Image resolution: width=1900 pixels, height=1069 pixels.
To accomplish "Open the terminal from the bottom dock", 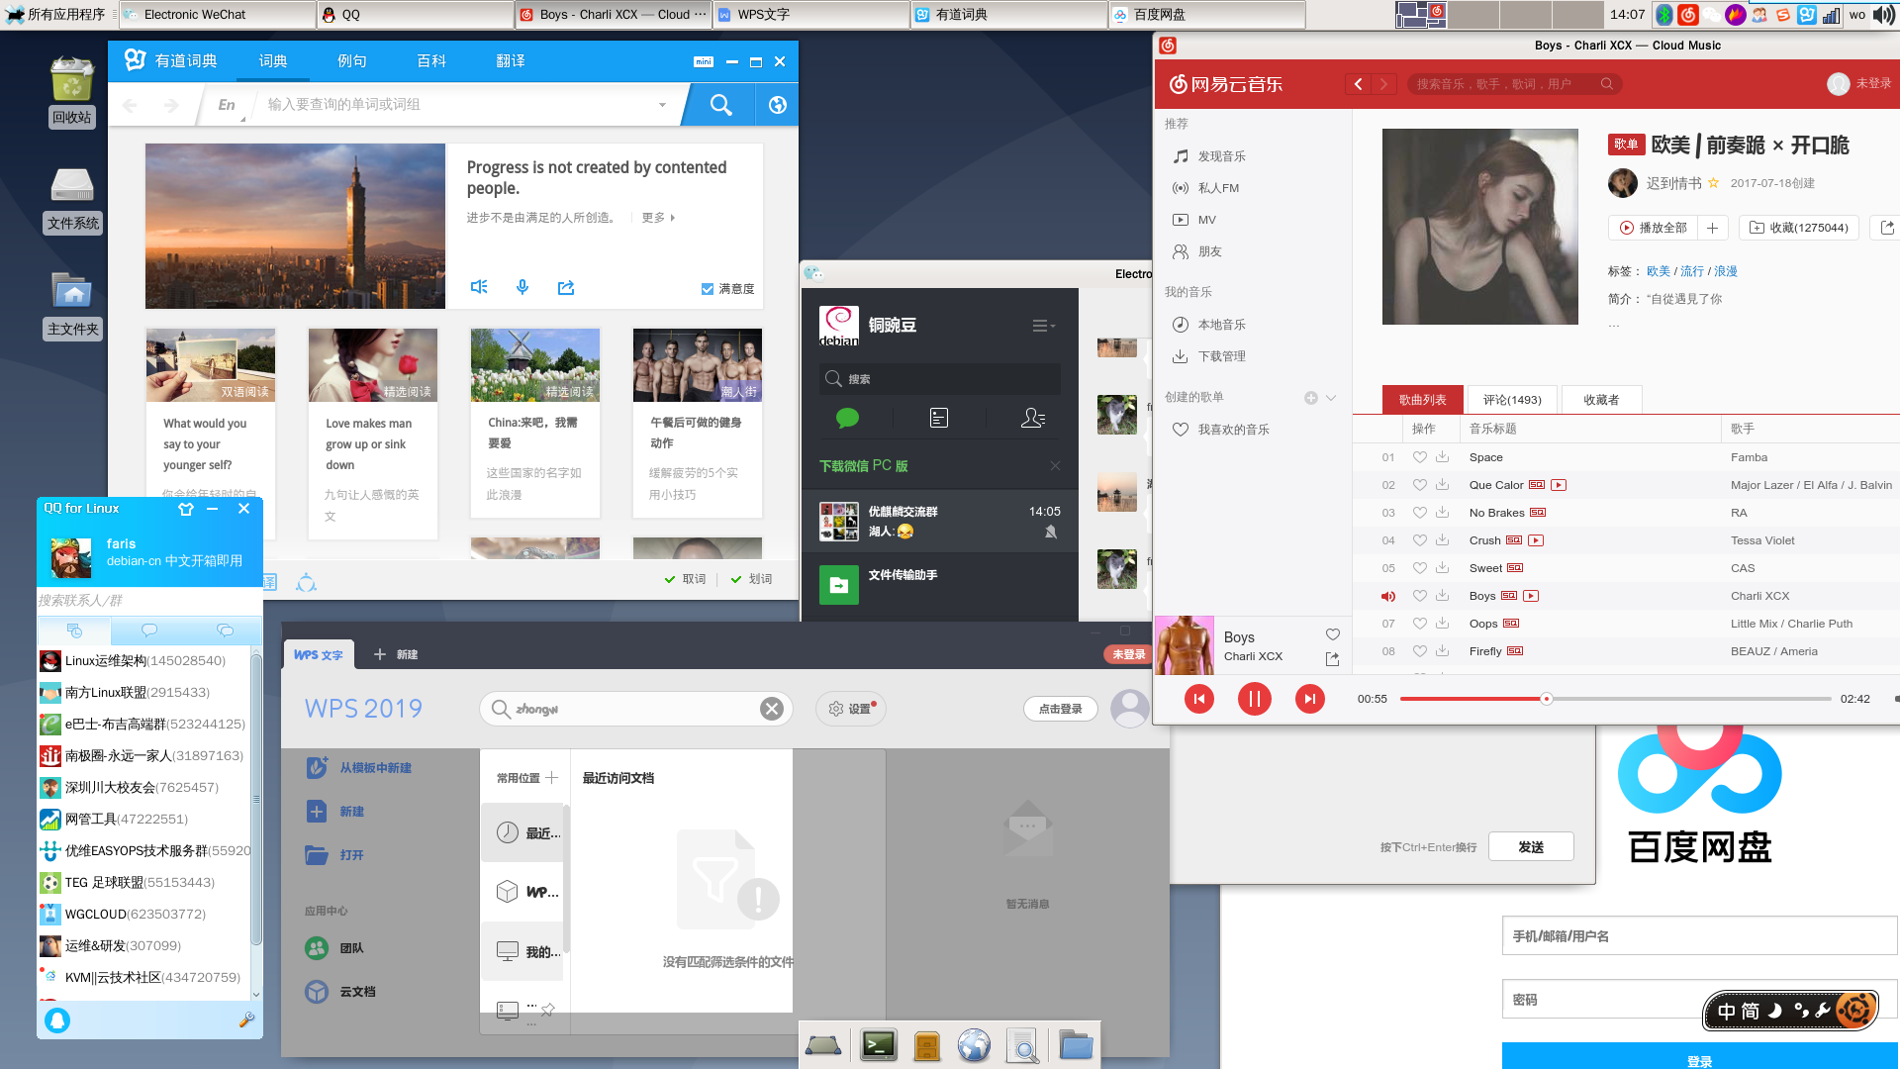I will coord(879,1045).
